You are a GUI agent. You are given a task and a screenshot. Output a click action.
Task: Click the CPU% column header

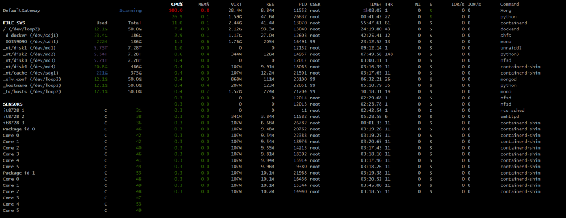(177, 5)
